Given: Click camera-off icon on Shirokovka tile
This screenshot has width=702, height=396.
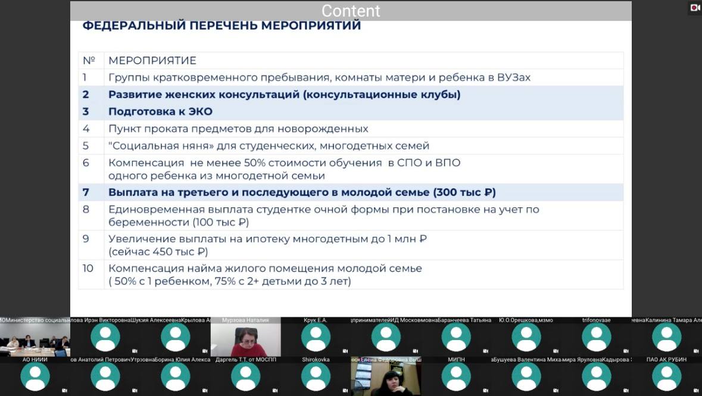Looking at the screenshot, I should (346, 391).
